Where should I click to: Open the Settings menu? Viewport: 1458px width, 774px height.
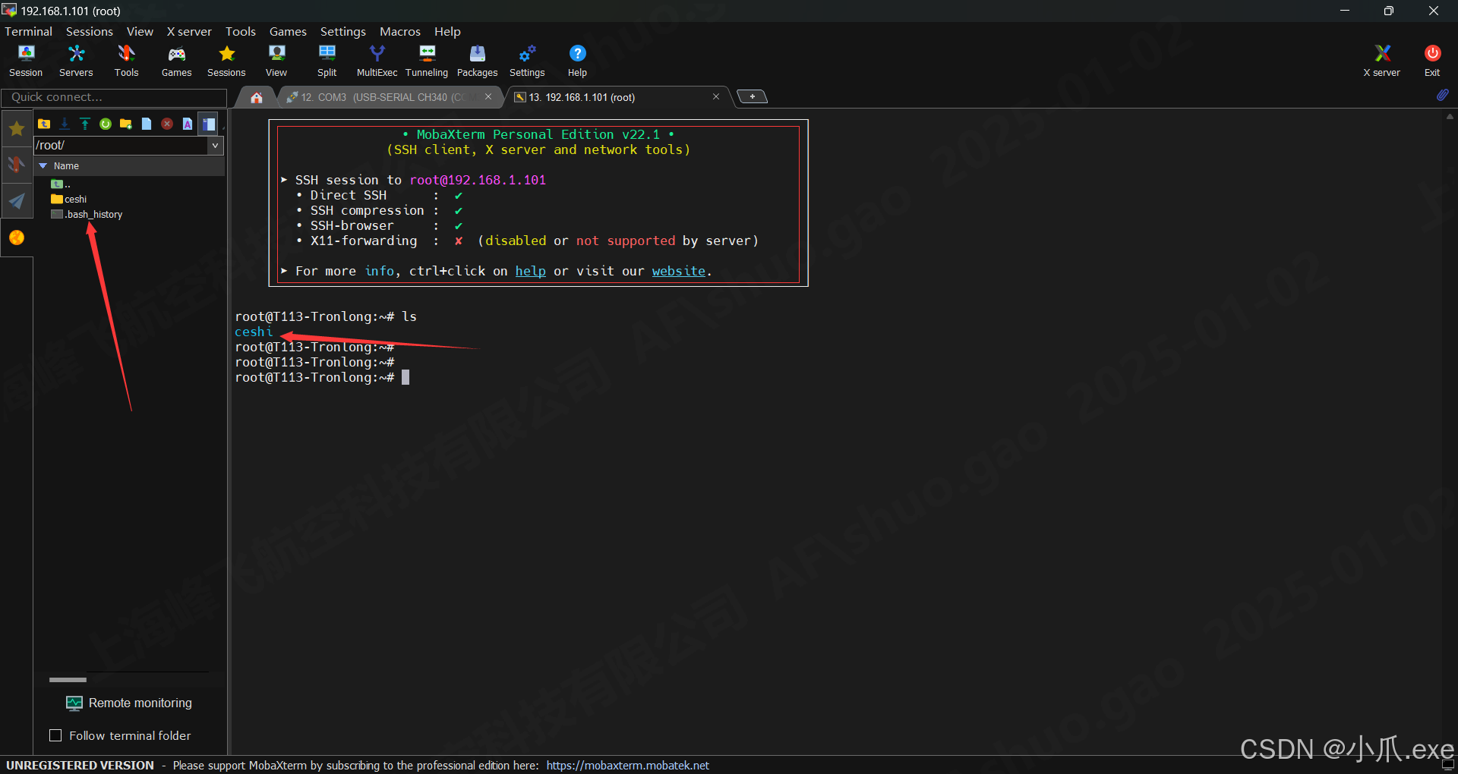click(343, 31)
